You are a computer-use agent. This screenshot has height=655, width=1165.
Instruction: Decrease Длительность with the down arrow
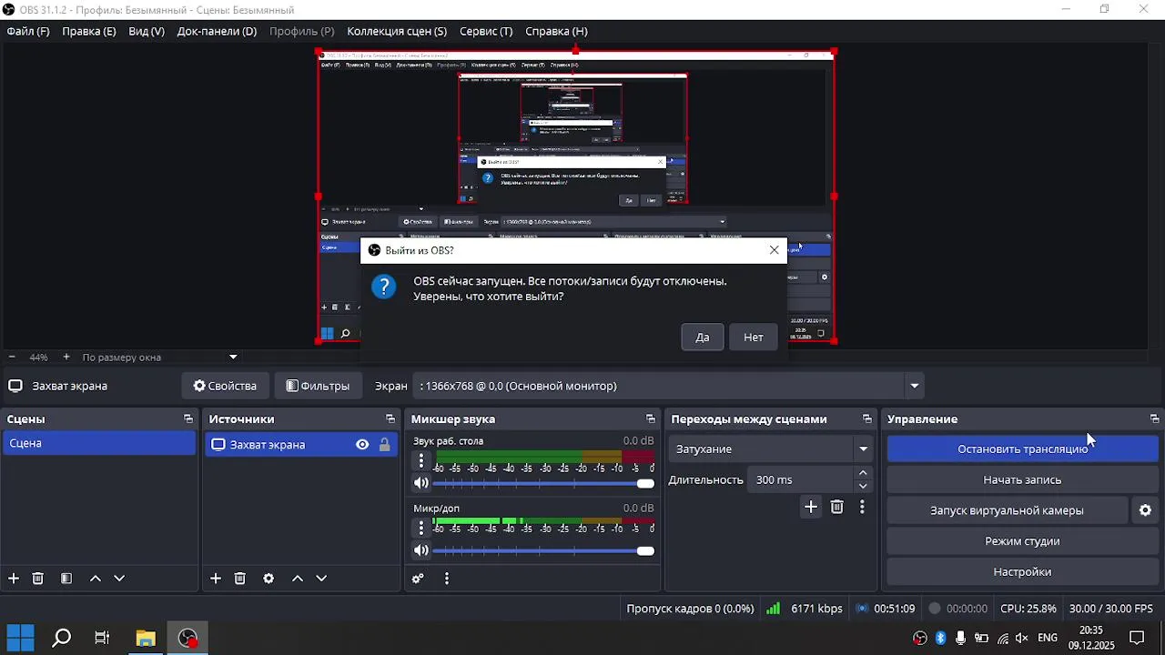tap(863, 487)
